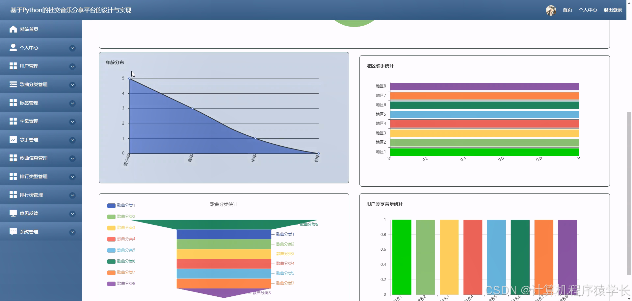Toggle 歌曲分类1 legend entry

(x=121, y=205)
